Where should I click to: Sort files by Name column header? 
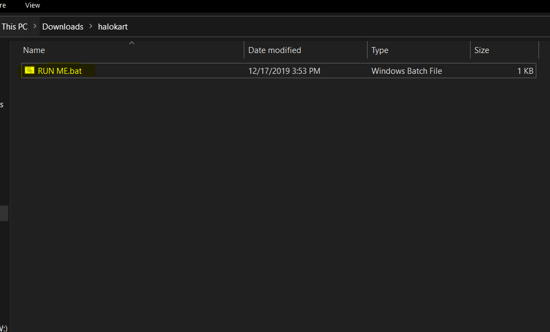[x=34, y=50]
